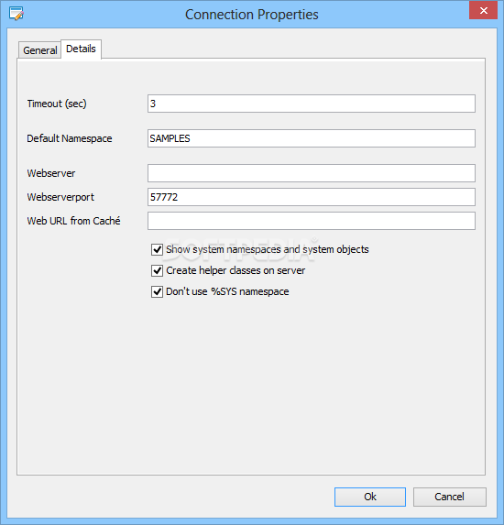The width and height of the screenshot is (504, 525).
Task: Click the Web URL from Caché label
Action: (73, 221)
